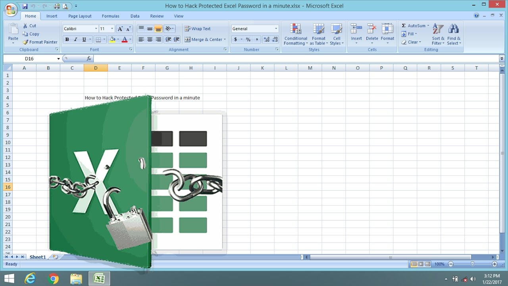Viewport: 508px width, 286px height.
Task: Open the Formulas tab
Action: 110,16
